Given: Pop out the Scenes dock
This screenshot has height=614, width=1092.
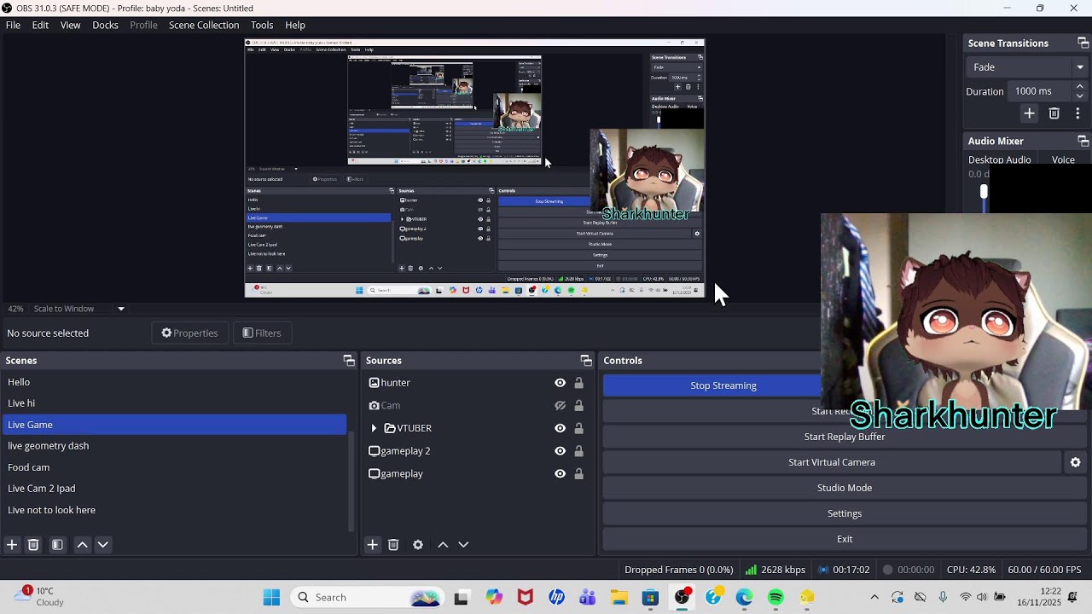Looking at the screenshot, I should tap(348, 361).
